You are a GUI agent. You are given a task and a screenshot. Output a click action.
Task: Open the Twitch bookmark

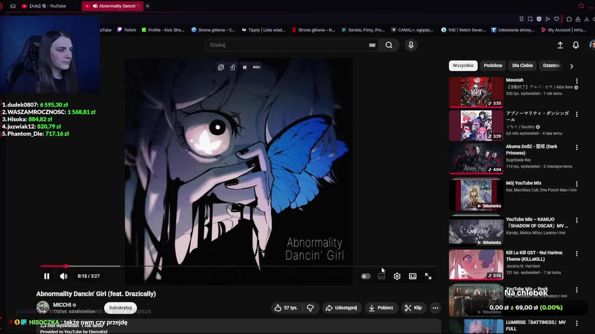[126, 30]
